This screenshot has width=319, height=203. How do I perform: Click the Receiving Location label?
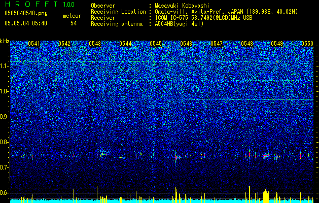click(x=118, y=12)
